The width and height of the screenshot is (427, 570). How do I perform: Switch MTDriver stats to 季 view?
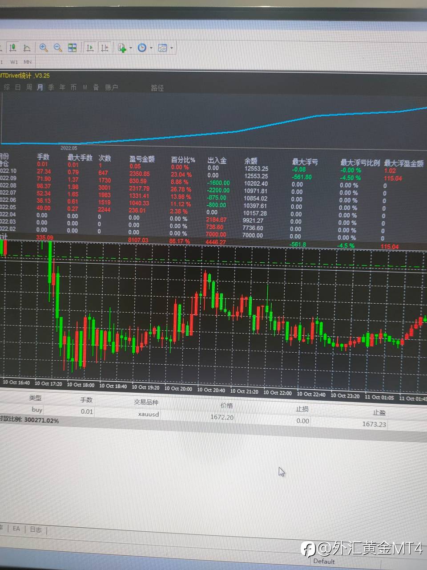pos(51,87)
